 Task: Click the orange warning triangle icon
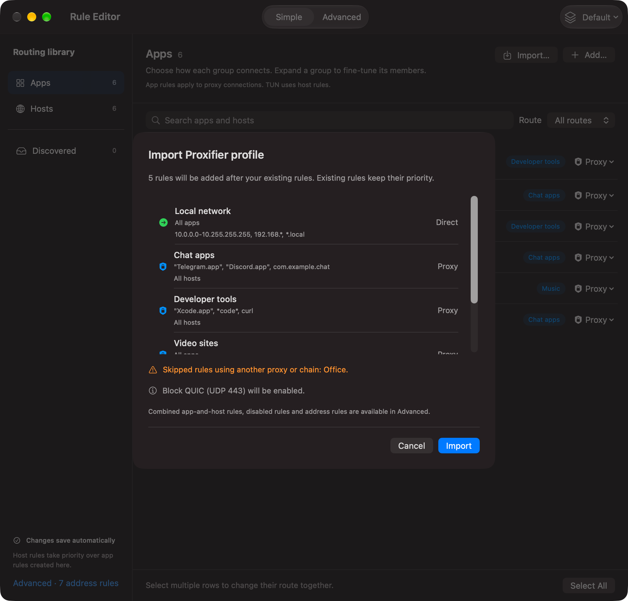[x=153, y=370]
